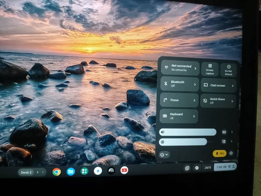The height and width of the screenshot is (196, 261).
Task: Open the stacked-pages holding space icon on the shelf
Action: coord(187,168)
